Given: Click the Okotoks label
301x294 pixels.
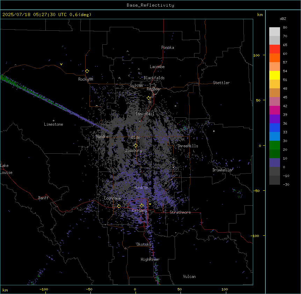Looking at the screenshot, I should [x=144, y=244].
